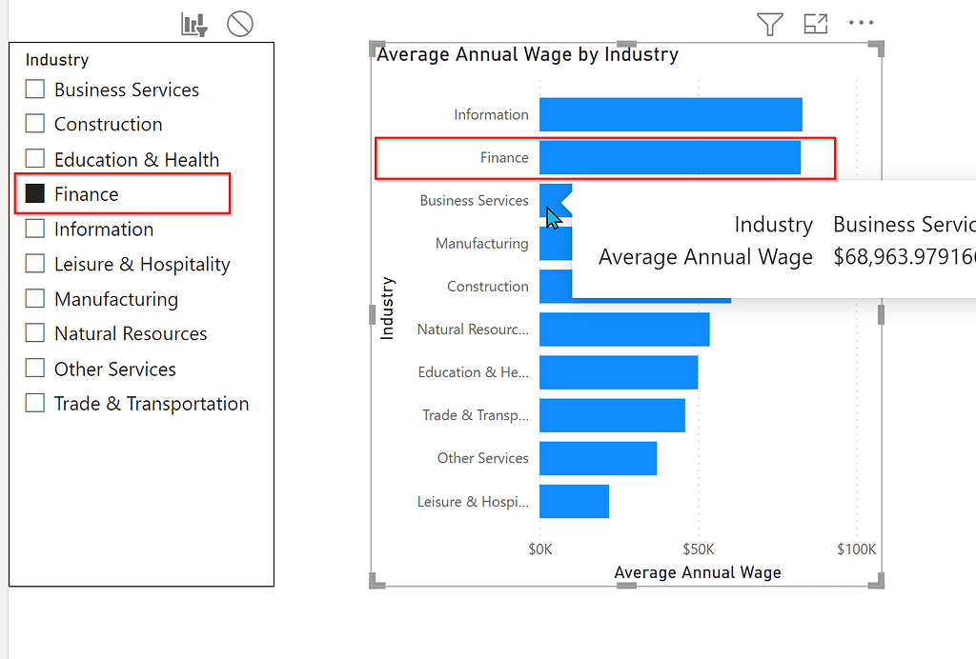Screen dimensions: 976x659
Task: Click the Industry slicer header
Action: pos(56,59)
